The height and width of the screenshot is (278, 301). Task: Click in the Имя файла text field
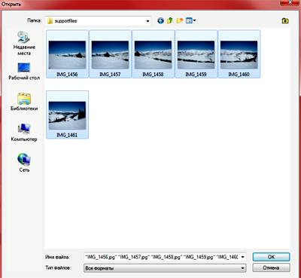[x=162, y=257]
